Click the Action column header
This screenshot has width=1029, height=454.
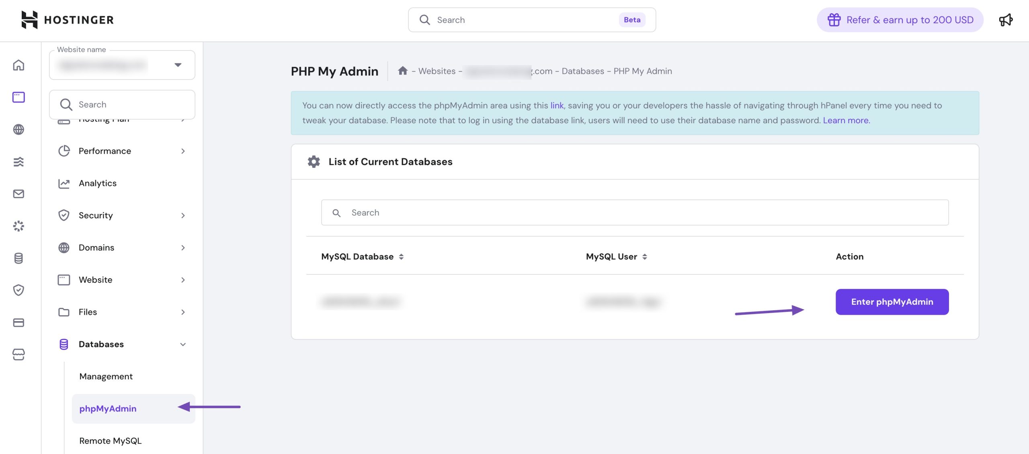849,257
